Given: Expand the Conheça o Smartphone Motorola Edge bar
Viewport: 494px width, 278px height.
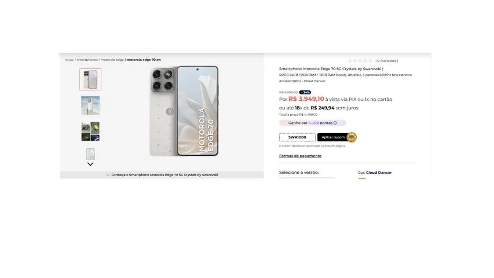Looking at the screenshot, I should pyautogui.click(x=162, y=175).
